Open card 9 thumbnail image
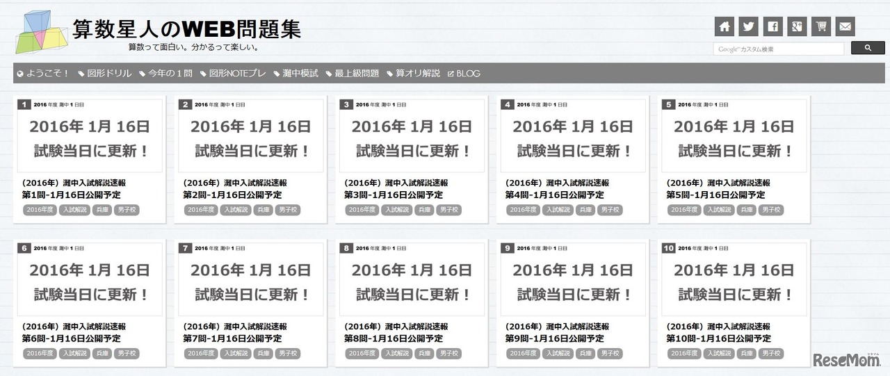Image resolution: width=890 pixels, height=376 pixels. pyautogui.click(x=573, y=279)
